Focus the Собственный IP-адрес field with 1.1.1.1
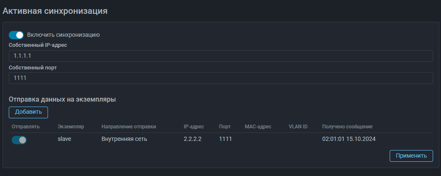This screenshot has width=441, height=176. pyautogui.click(x=221, y=56)
